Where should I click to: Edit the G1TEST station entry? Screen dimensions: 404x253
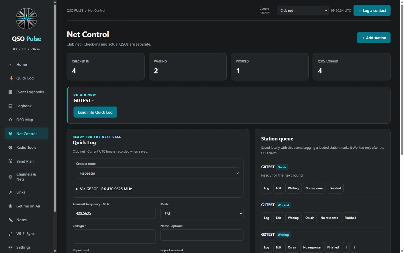pos(278,218)
